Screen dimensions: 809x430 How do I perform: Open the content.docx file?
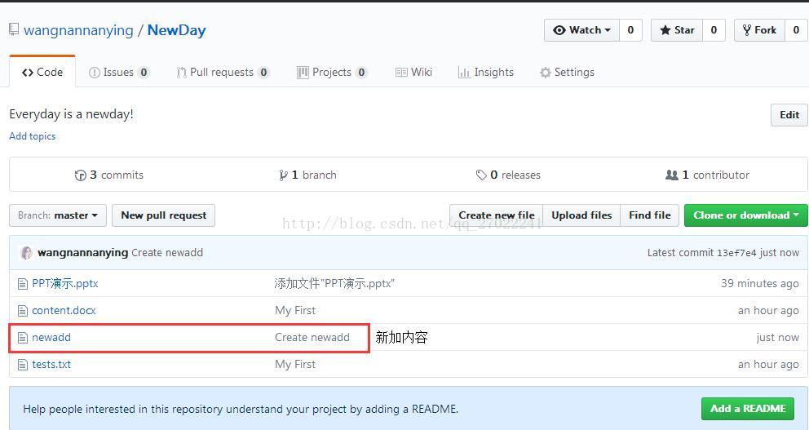(64, 311)
